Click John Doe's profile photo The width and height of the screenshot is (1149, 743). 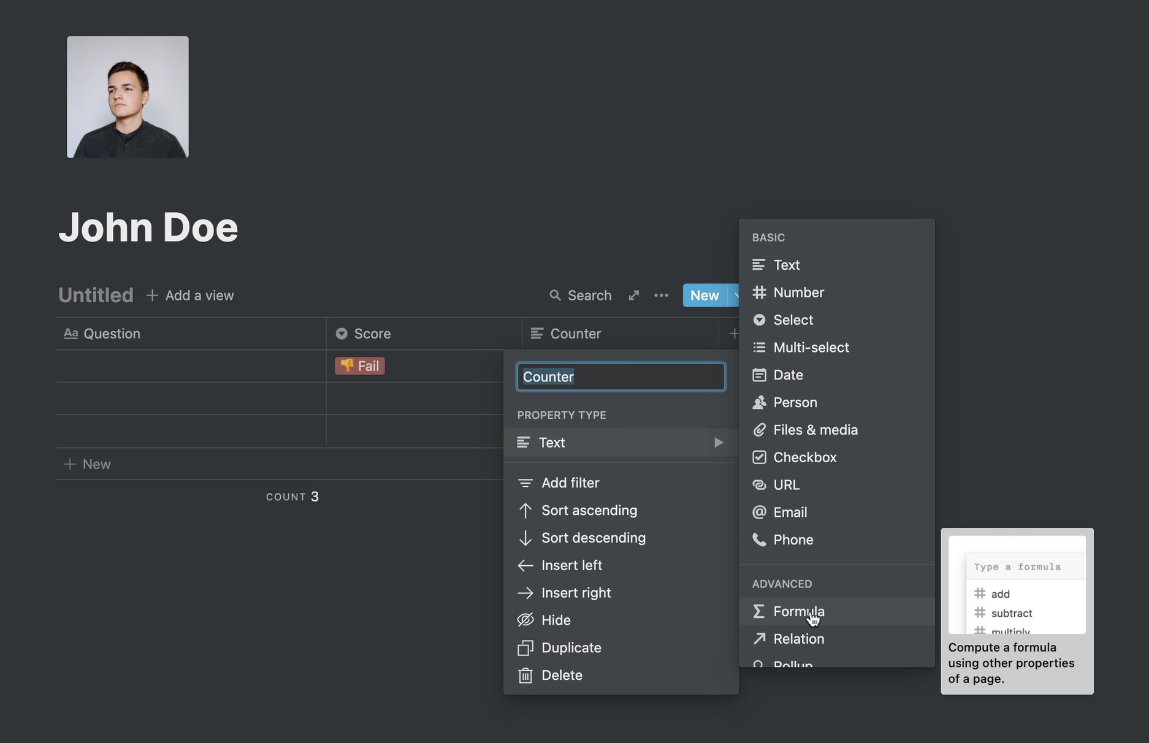tap(128, 97)
